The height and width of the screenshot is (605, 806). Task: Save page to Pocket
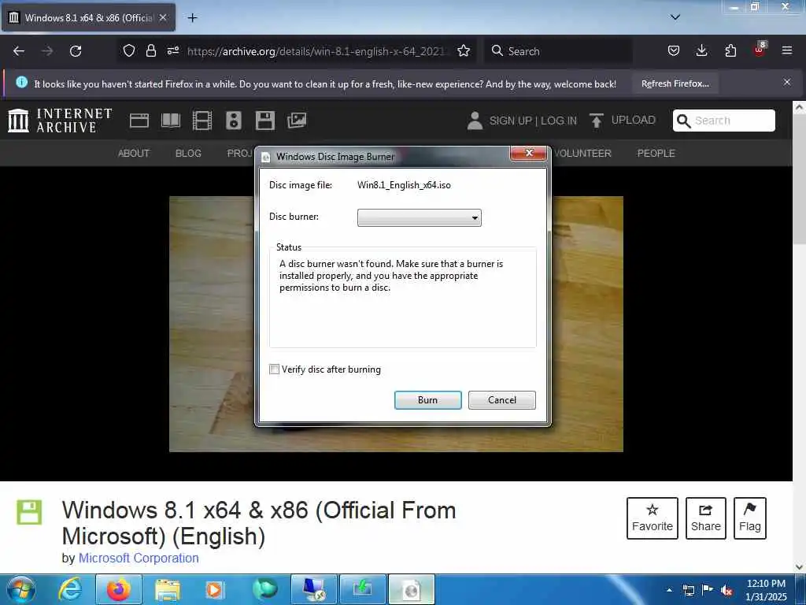pyautogui.click(x=674, y=50)
